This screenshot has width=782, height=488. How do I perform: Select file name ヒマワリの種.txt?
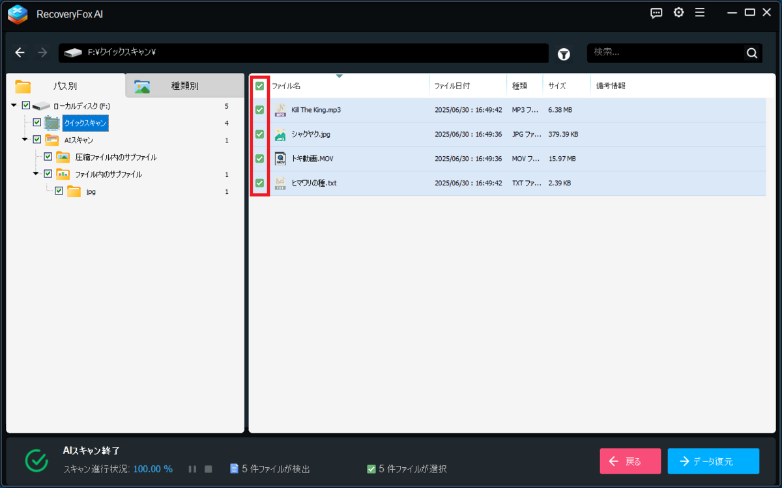point(314,183)
